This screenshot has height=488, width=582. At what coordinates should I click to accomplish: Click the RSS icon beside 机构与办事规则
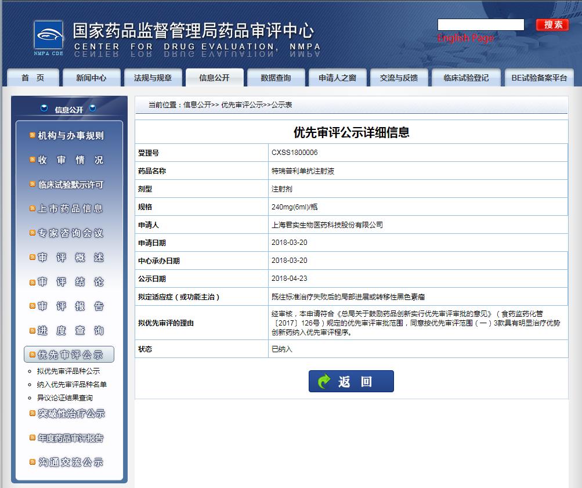point(32,135)
